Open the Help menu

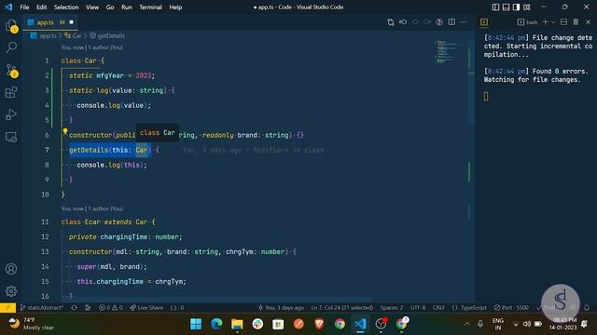click(x=175, y=7)
